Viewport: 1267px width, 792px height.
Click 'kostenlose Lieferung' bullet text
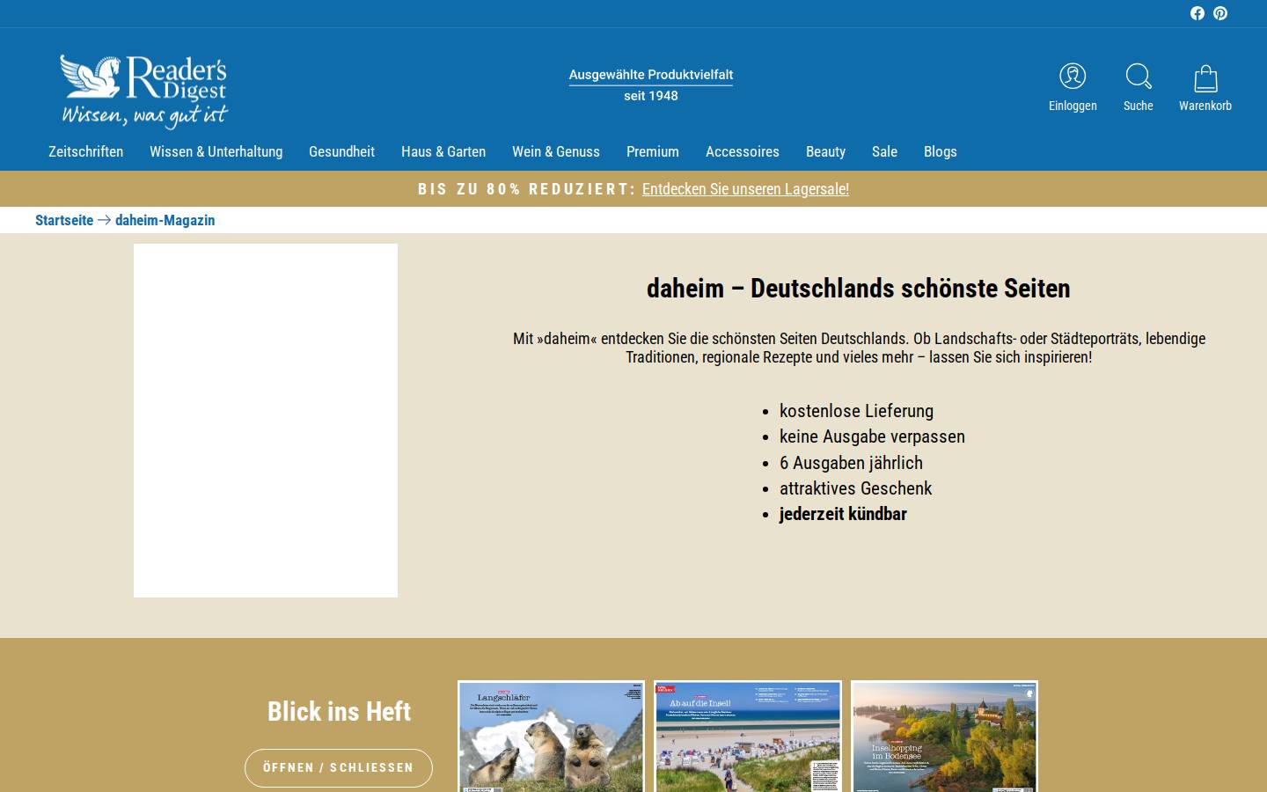pos(856,411)
